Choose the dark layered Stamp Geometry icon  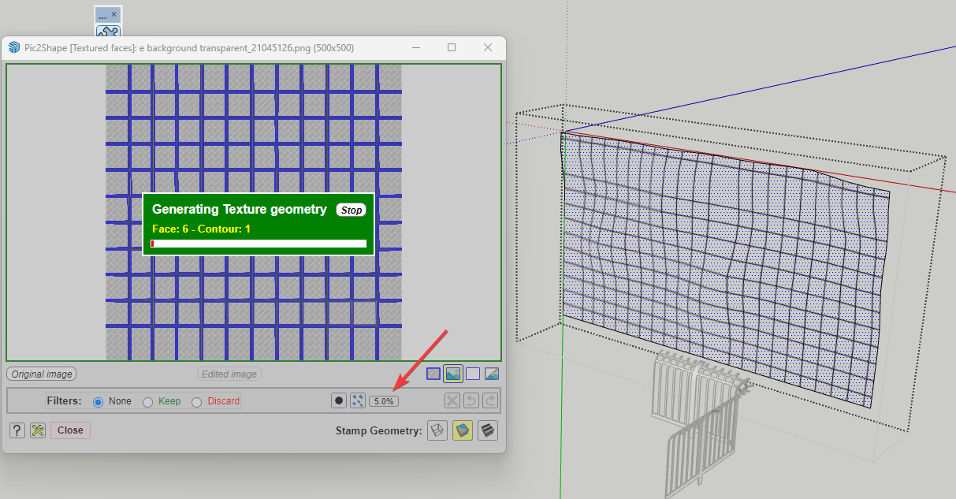click(488, 430)
